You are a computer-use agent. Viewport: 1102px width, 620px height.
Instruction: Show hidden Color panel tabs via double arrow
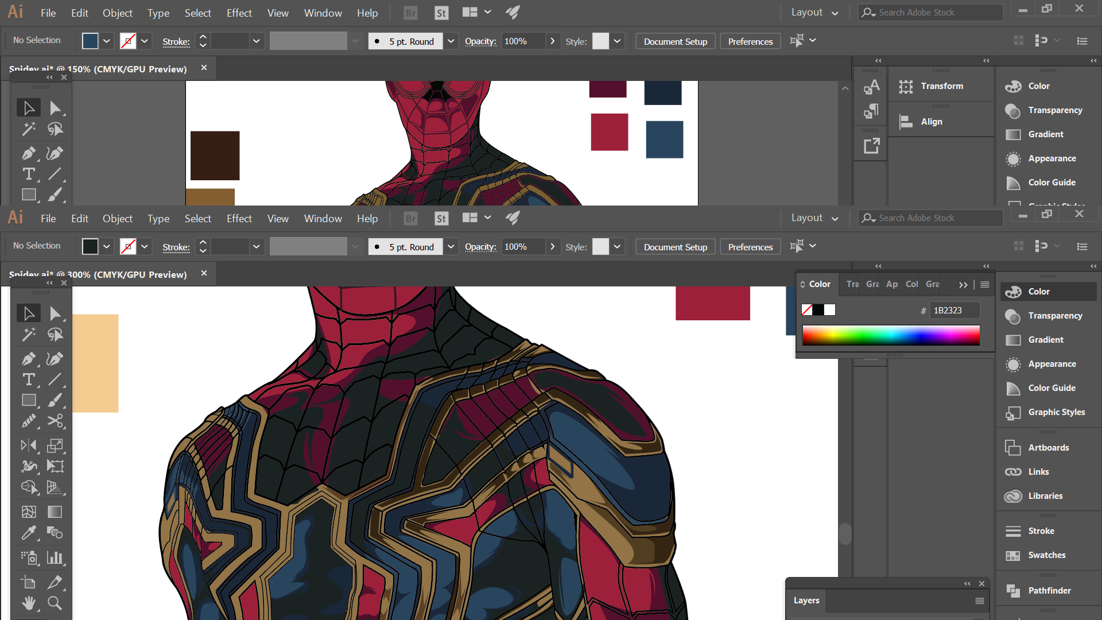pos(963,285)
